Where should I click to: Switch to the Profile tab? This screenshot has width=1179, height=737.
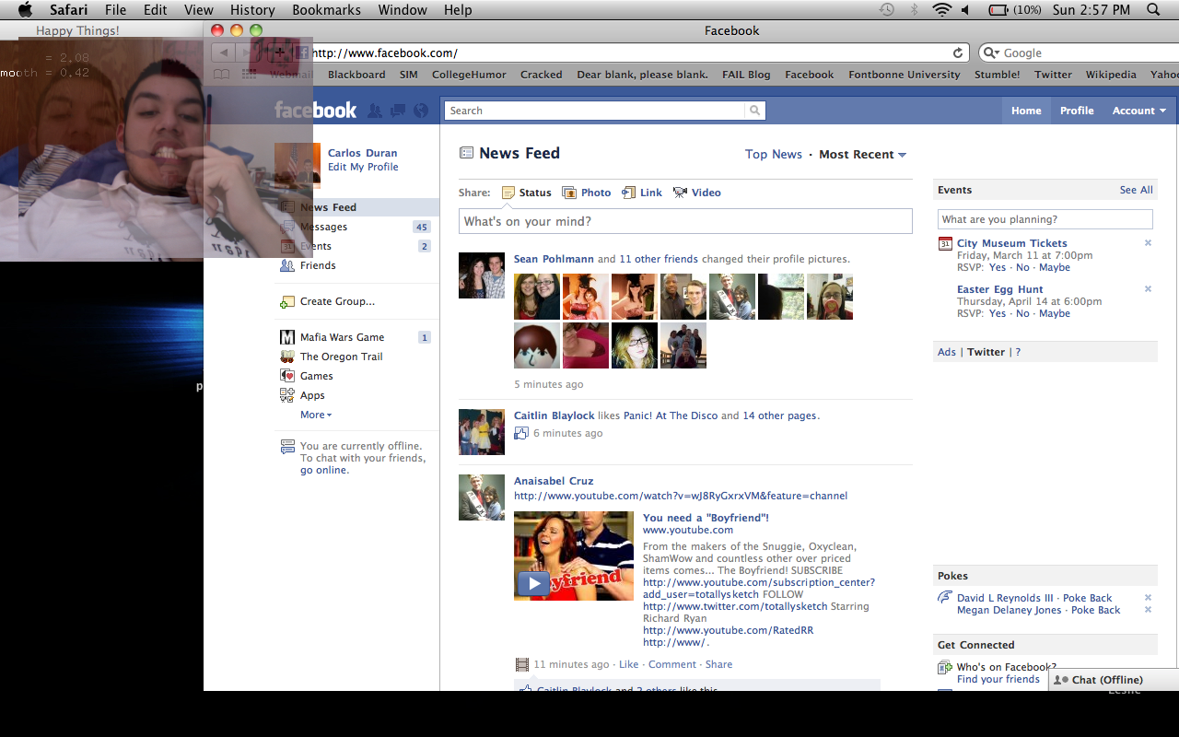point(1076,111)
